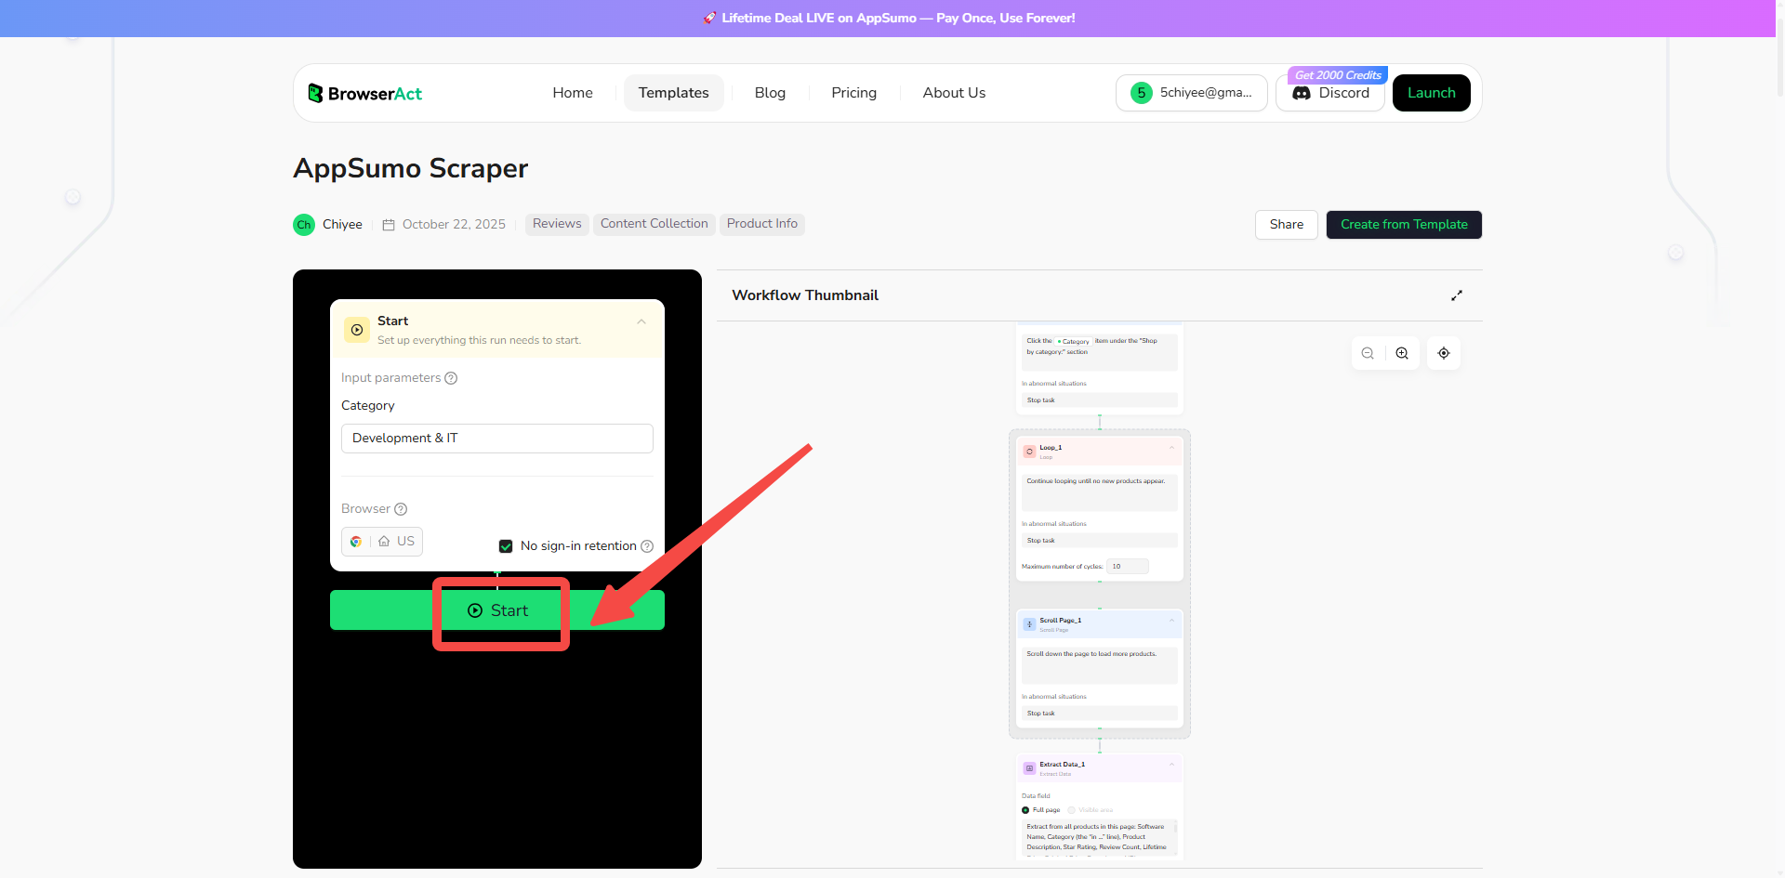This screenshot has height=878, width=1785.
Task: Edit the Category input field
Action: pos(496,438)
